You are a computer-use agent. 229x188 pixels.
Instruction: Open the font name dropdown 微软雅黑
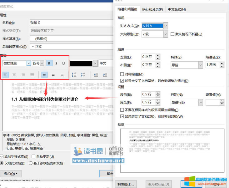29,63
